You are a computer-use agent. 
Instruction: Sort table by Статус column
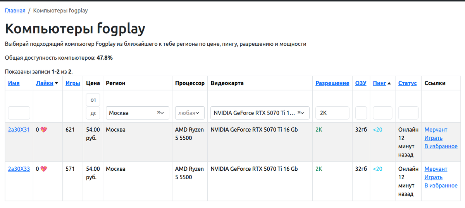(x=408, y=83)
